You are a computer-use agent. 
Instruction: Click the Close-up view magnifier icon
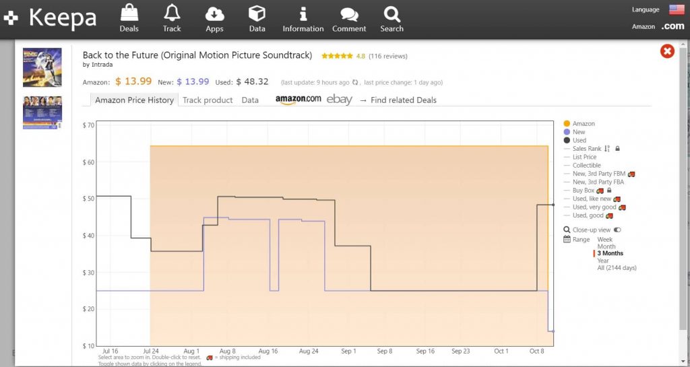pos(567,230)
